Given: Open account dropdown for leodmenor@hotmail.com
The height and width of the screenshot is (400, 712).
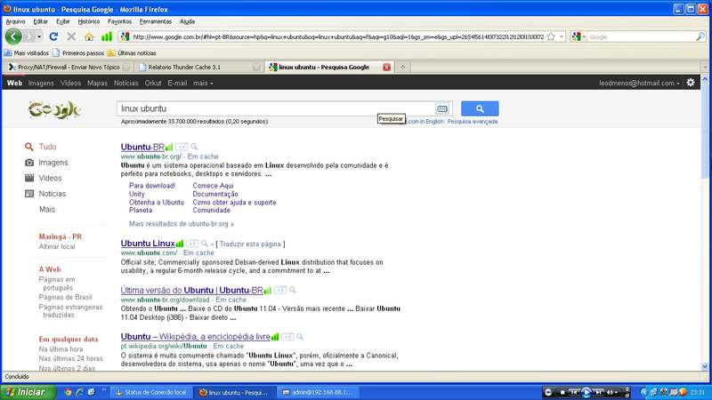Looking at the screenshot, I should click(x=639, y=83).
